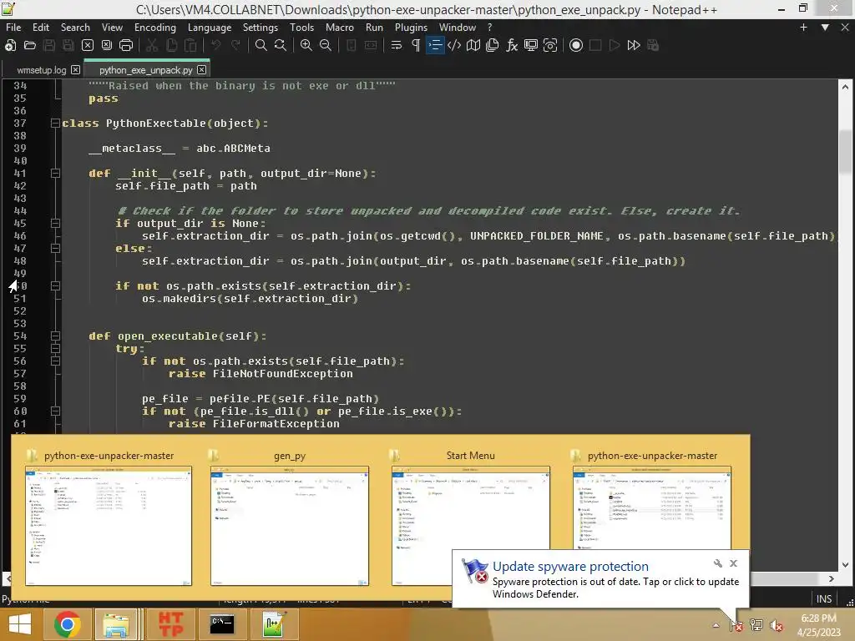Open notification options wrench icon

[x=717, y=563]
